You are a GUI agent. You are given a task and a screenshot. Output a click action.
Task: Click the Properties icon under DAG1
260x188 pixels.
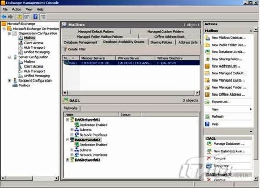coord(209,166)
